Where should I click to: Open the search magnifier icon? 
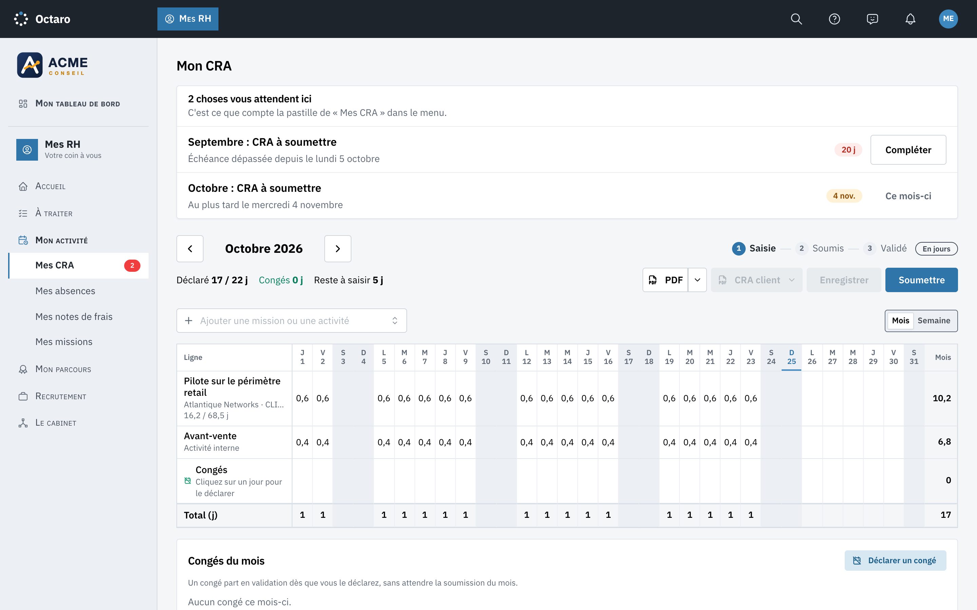[x=796, y=19]
